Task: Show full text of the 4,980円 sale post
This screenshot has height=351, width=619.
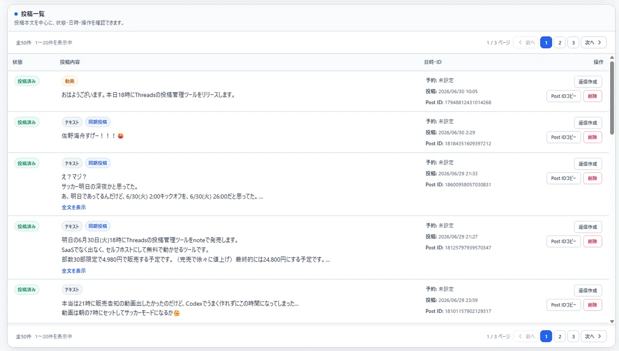Action: click(x=74, y=271)
